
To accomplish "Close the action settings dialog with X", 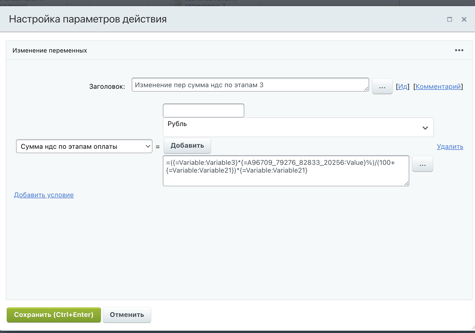I will click(x=464, y=19).
